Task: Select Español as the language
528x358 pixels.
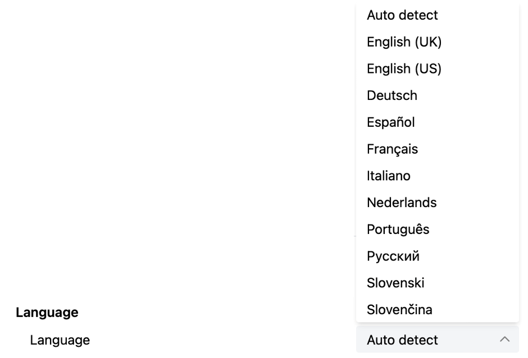Action: point(438,122)
